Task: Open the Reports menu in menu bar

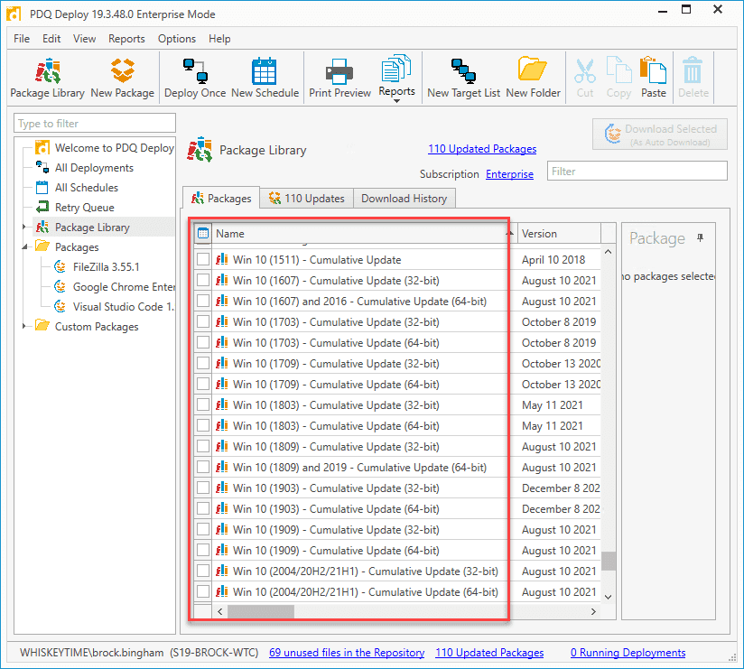Action: tap(126, 39)
